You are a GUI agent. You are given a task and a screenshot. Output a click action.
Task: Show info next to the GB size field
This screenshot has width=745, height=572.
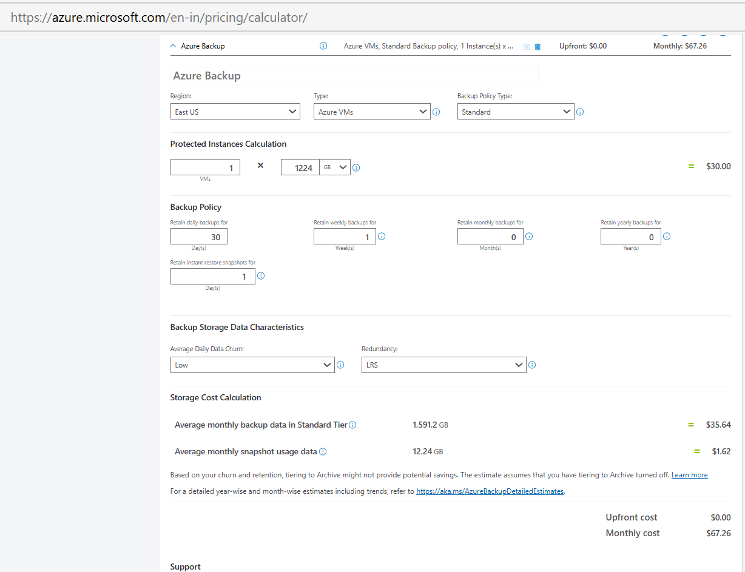356,168
